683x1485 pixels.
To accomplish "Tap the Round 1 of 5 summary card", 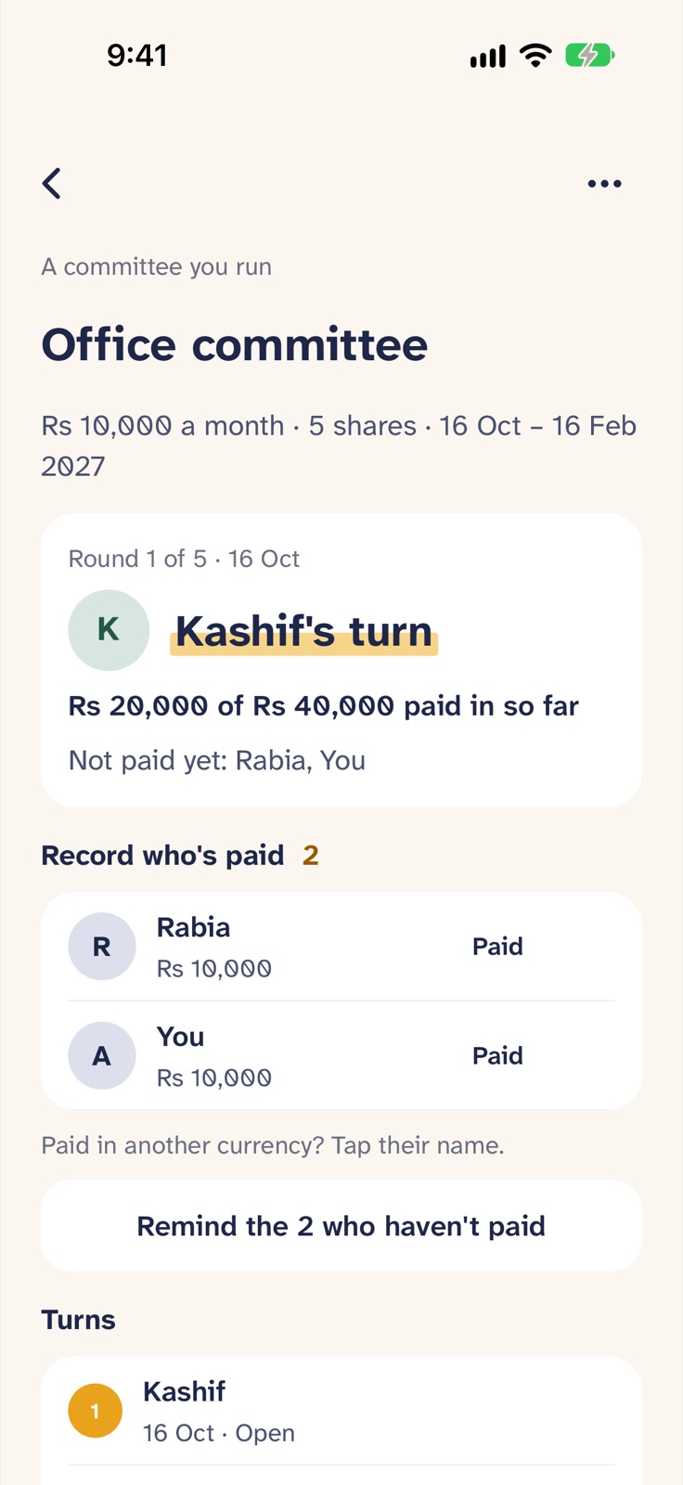I will pos(341,660).
